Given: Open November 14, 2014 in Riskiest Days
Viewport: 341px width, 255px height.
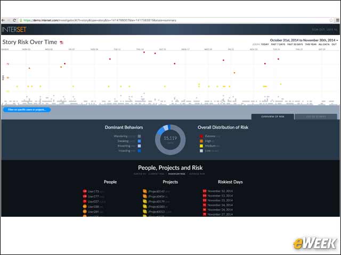Looking at the screenshot, I should tap(220, 205).
